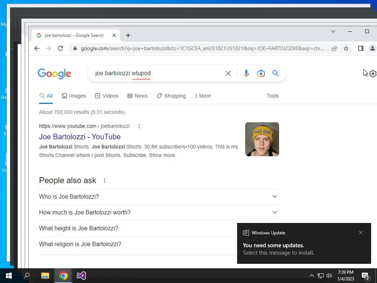
Task: Dismiss the Windows Update notification
Action: click(x=361, y=233)
